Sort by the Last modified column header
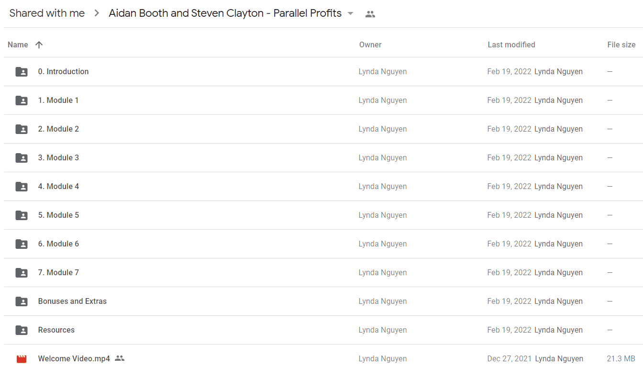 [511, 45]
